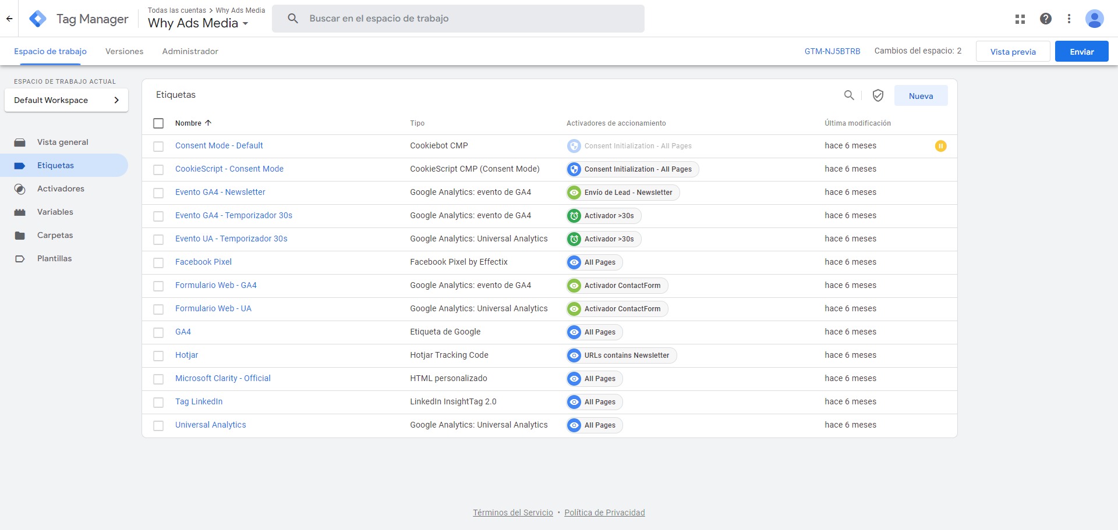Open the three-dot options menu
Image resolution: width=1118 pixels, height=530 pixels.
click(1069, 19)
